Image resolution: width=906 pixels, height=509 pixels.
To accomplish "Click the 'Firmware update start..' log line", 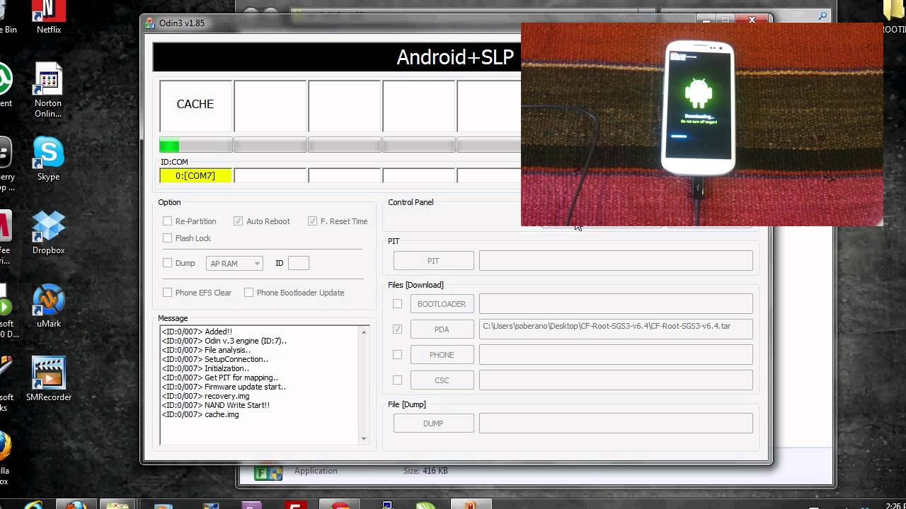I will point(224,387).
